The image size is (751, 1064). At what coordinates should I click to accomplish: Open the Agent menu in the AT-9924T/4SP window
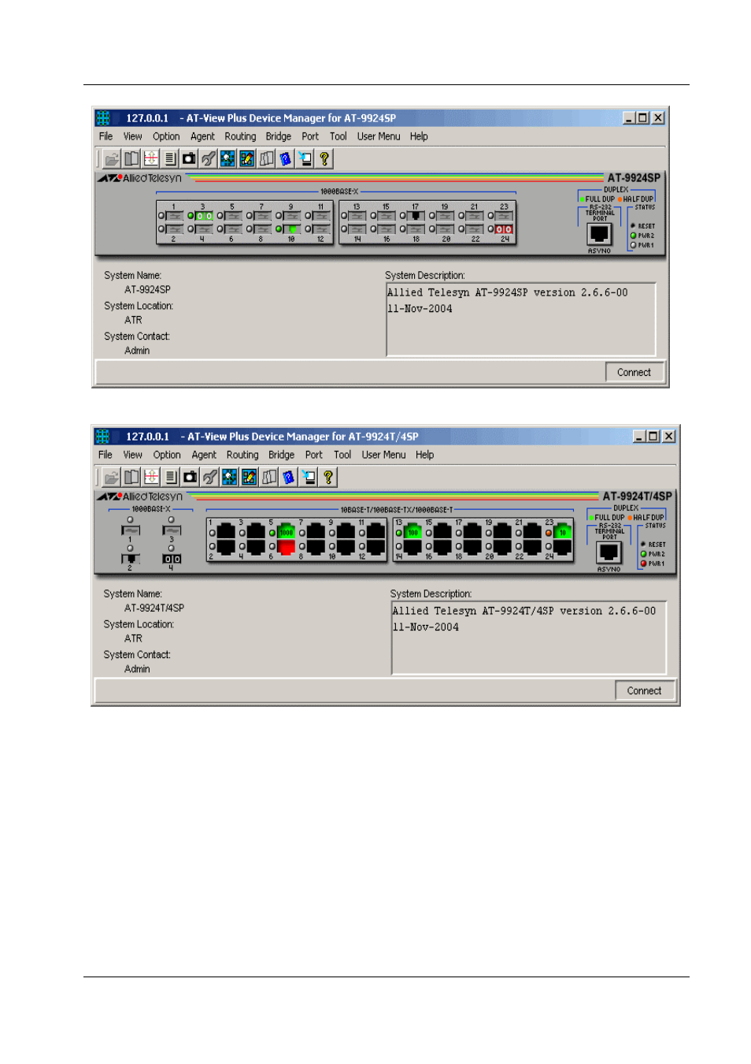point(204,455)
